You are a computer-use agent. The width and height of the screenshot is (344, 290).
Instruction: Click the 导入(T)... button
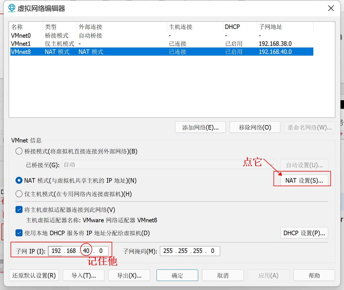(x=84, y=275)
